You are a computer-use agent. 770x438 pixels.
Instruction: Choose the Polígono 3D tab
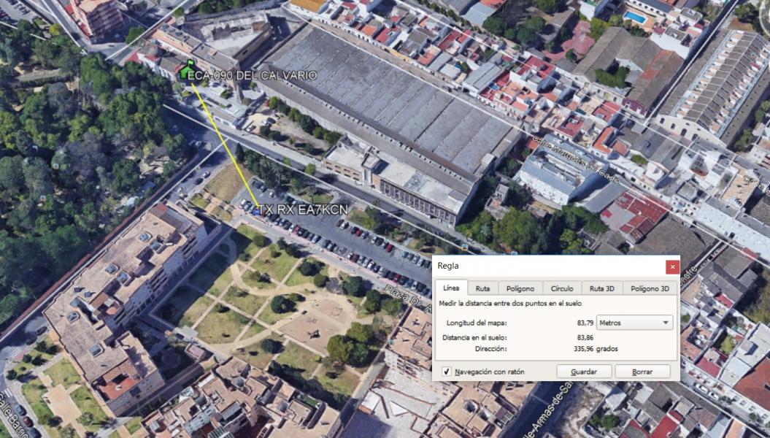tap(650, 288)
